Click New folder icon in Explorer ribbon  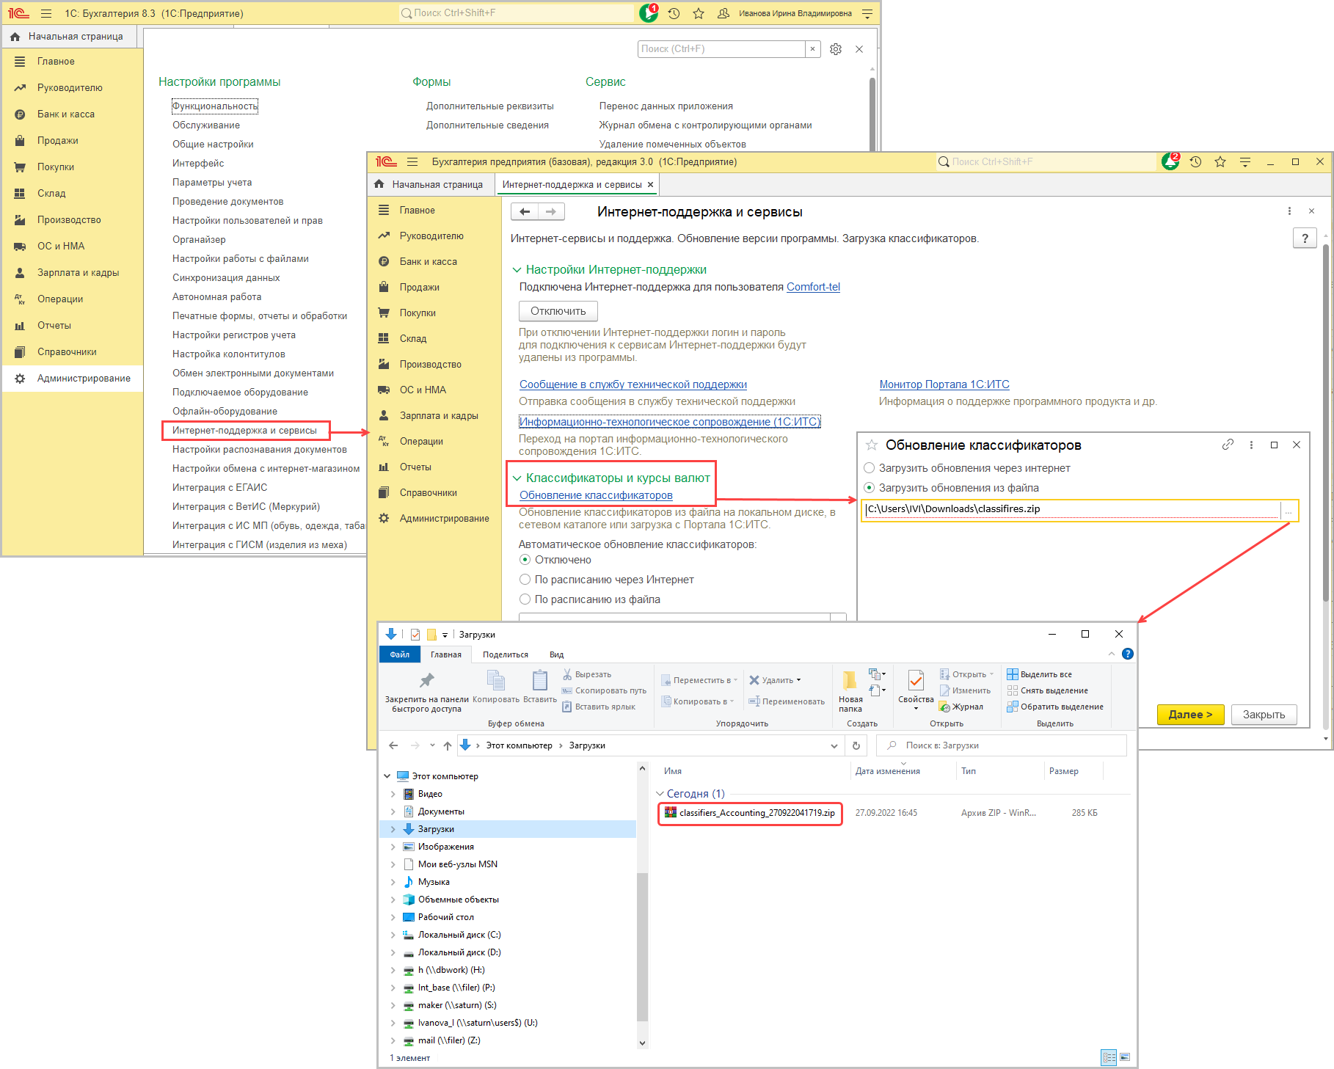[850, 690]
